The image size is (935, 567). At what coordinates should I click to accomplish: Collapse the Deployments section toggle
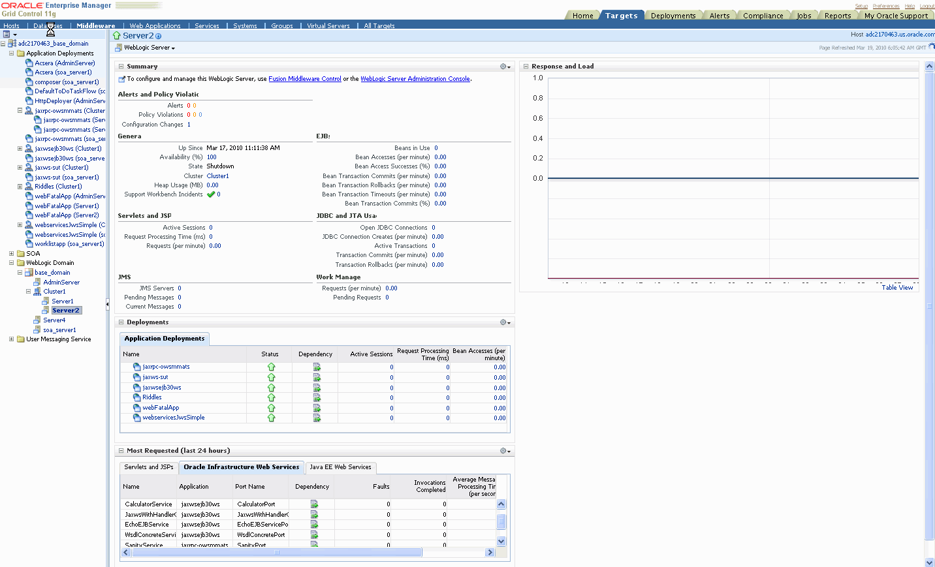(x=121, y=322)
